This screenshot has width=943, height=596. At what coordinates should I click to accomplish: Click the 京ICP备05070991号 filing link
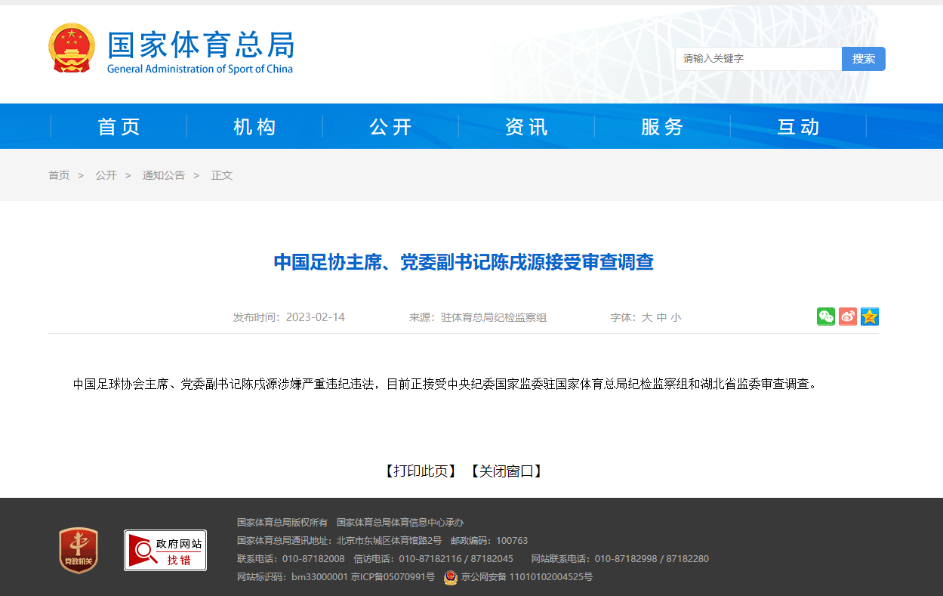[x=393, y=578]
